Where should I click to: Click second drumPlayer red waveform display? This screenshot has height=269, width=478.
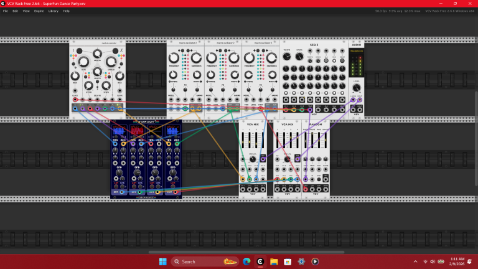click(137, 131)
